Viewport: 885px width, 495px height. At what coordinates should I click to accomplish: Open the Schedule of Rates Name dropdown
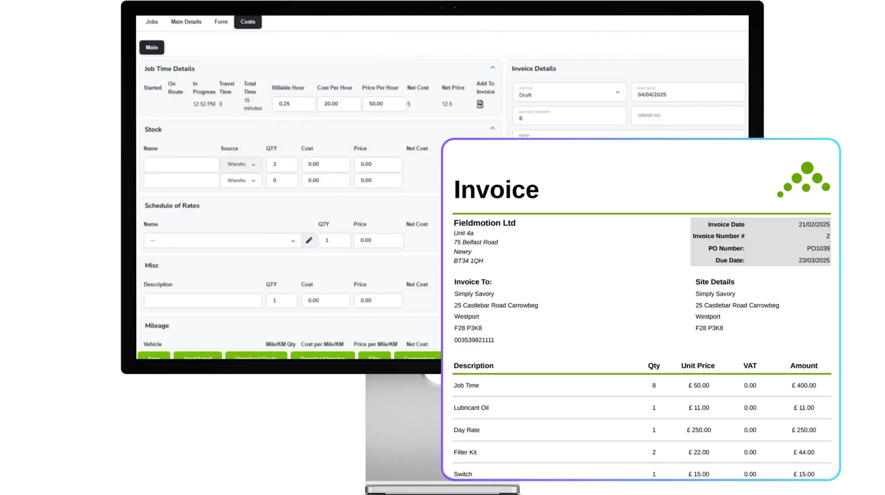pos(222,240)
